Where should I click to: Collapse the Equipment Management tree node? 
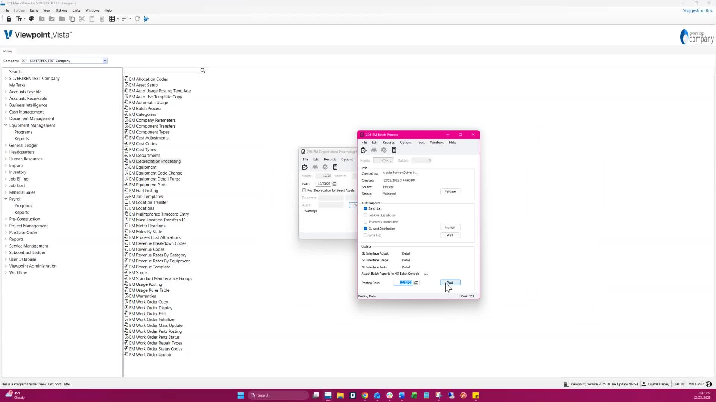pos(6,125)
